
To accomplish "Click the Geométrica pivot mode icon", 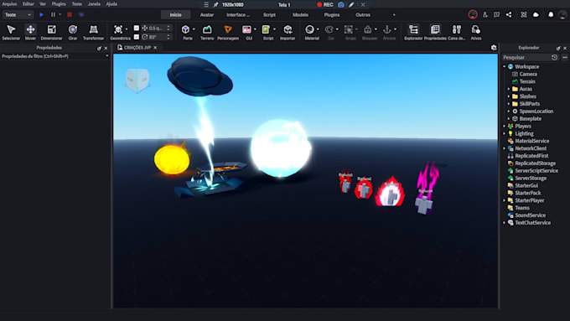I will (x=118, y=29).
